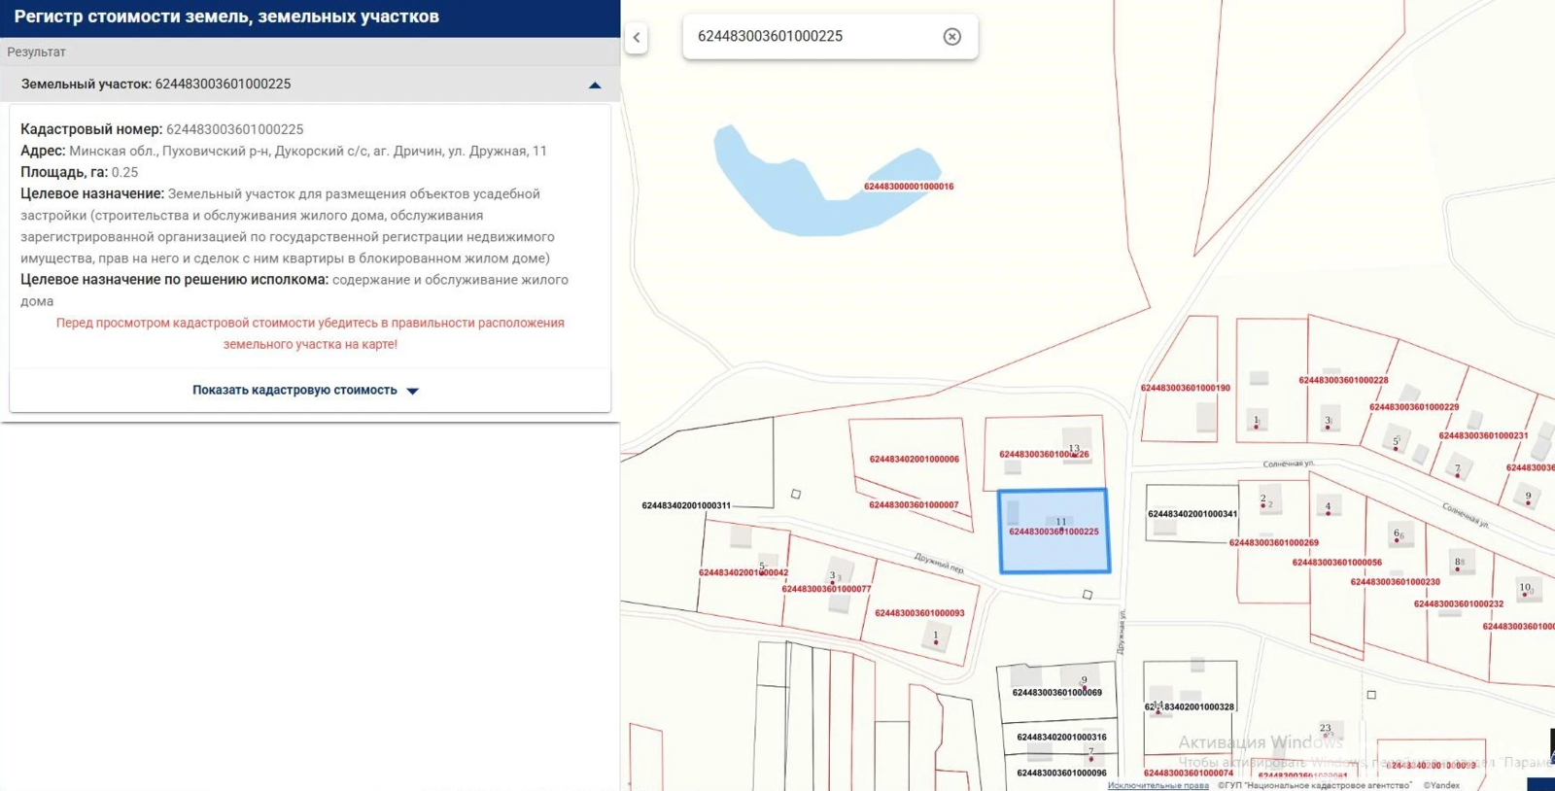Select parcel label 624483003601000190

pyautogui.click(x=1185, y=388)
